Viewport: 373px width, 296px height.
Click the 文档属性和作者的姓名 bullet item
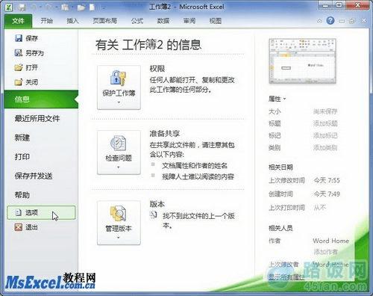coord(195,165)
